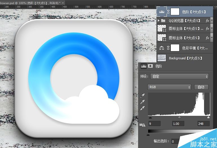Select the Background layer thumbnail
This screenshot has width=217, height=148.
coord(162,58)
